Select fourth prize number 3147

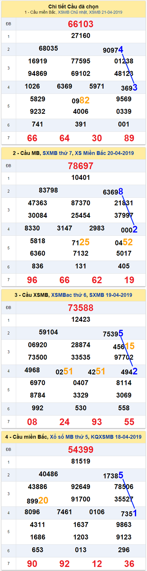click(65, 228)
